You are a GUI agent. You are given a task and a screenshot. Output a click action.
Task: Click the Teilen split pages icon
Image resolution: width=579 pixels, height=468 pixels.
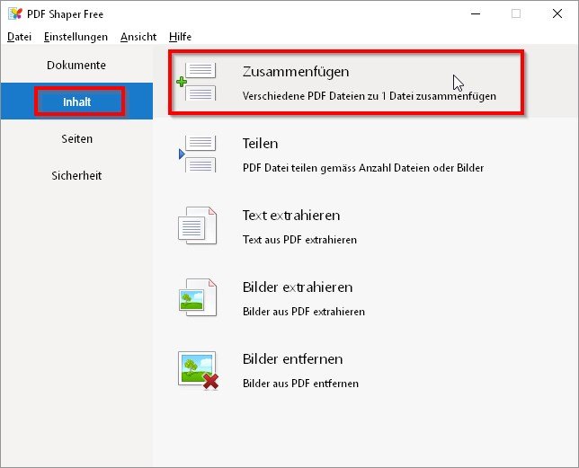click(x=197, y=154)
